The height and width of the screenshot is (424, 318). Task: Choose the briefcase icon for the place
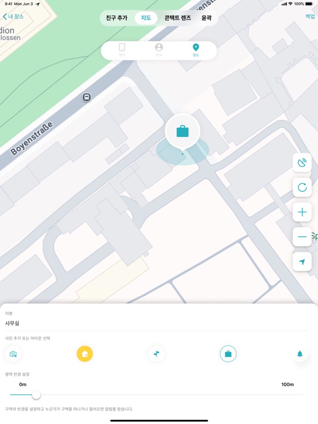point(228,354)
